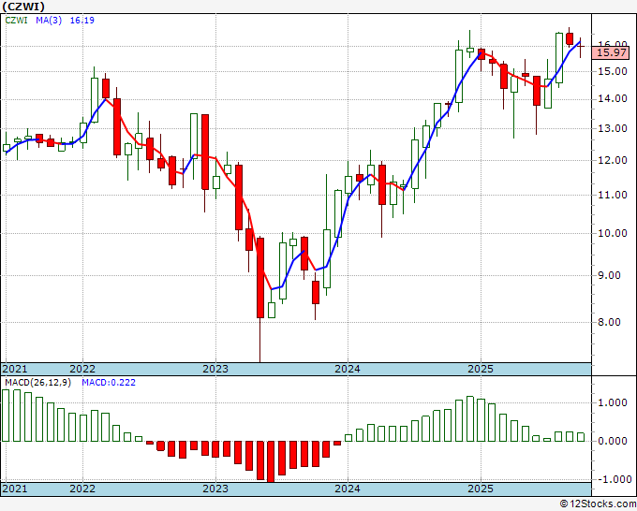This screenshot has height=511, width=637.
Task: Select the 16.00 price axis label
Action: click(x=613, y=44)
